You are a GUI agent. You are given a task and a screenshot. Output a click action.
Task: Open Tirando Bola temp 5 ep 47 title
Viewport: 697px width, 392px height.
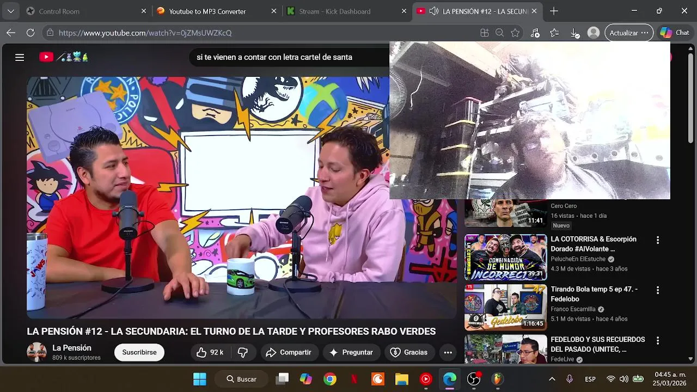point(594,294)
